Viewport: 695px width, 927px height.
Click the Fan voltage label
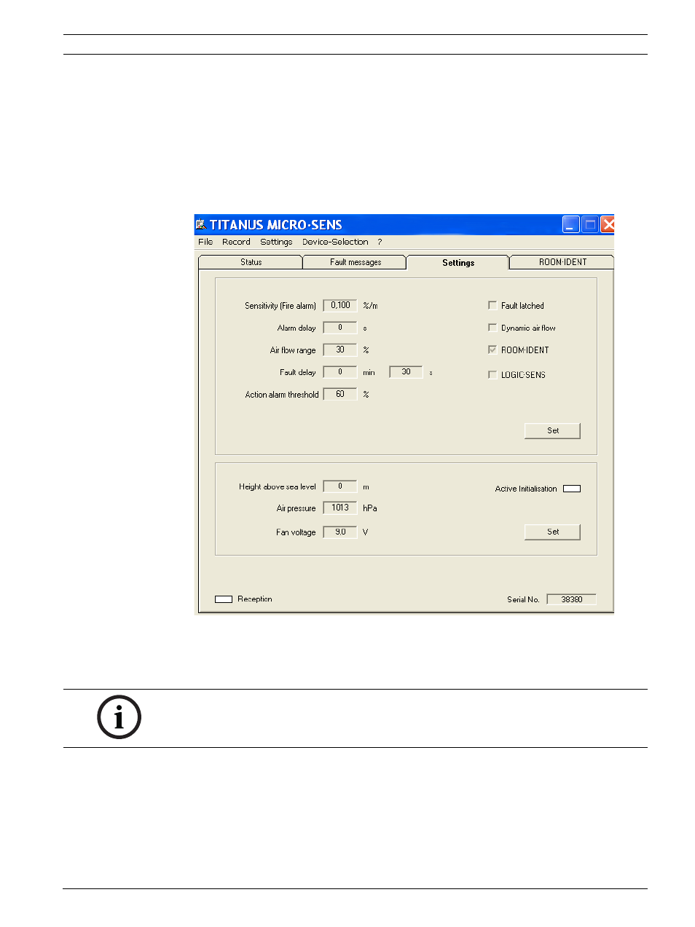coord(296,532)
